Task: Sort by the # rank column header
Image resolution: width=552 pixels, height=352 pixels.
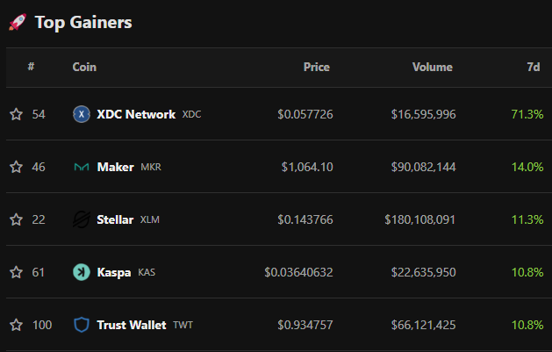Action: [31, 67]
